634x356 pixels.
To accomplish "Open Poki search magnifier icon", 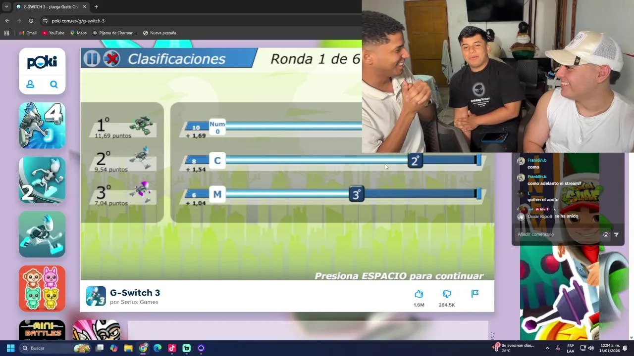I will pyautogui.click(x=54, y=85).
